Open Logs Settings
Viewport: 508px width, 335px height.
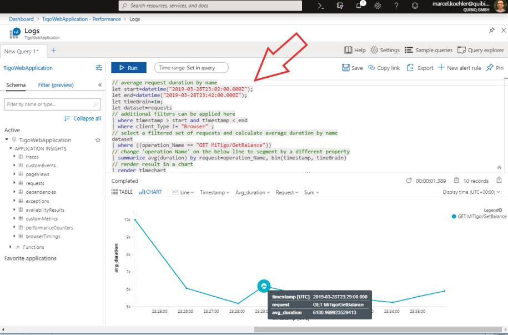tap(385, 50)
